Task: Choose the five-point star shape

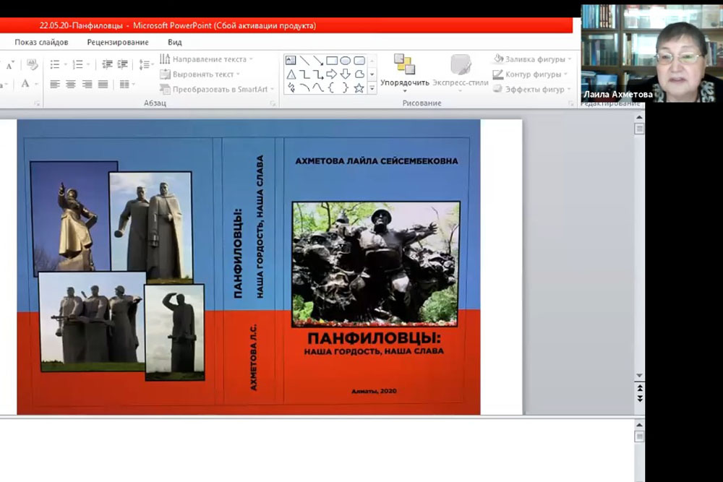Action: click(359, 88)
